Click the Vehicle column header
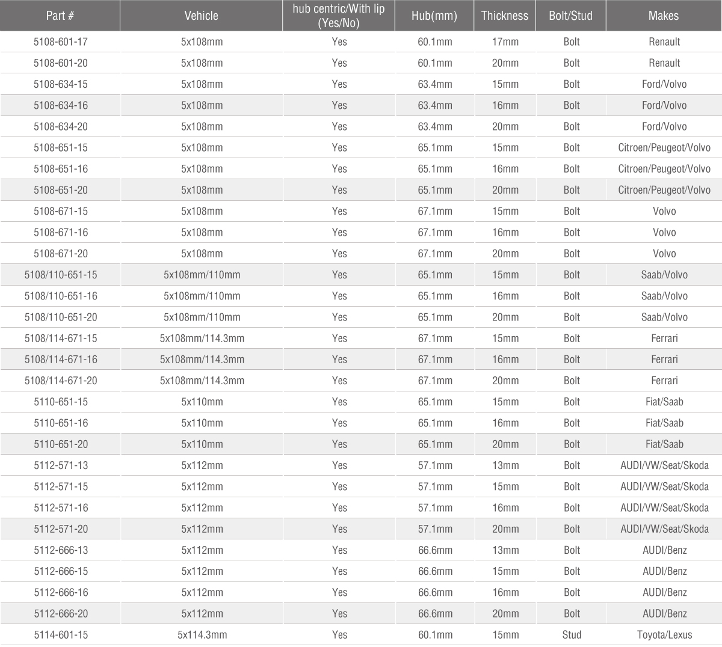Image resolution: width=722 pixels, height=647 pixels. (201, 16)
